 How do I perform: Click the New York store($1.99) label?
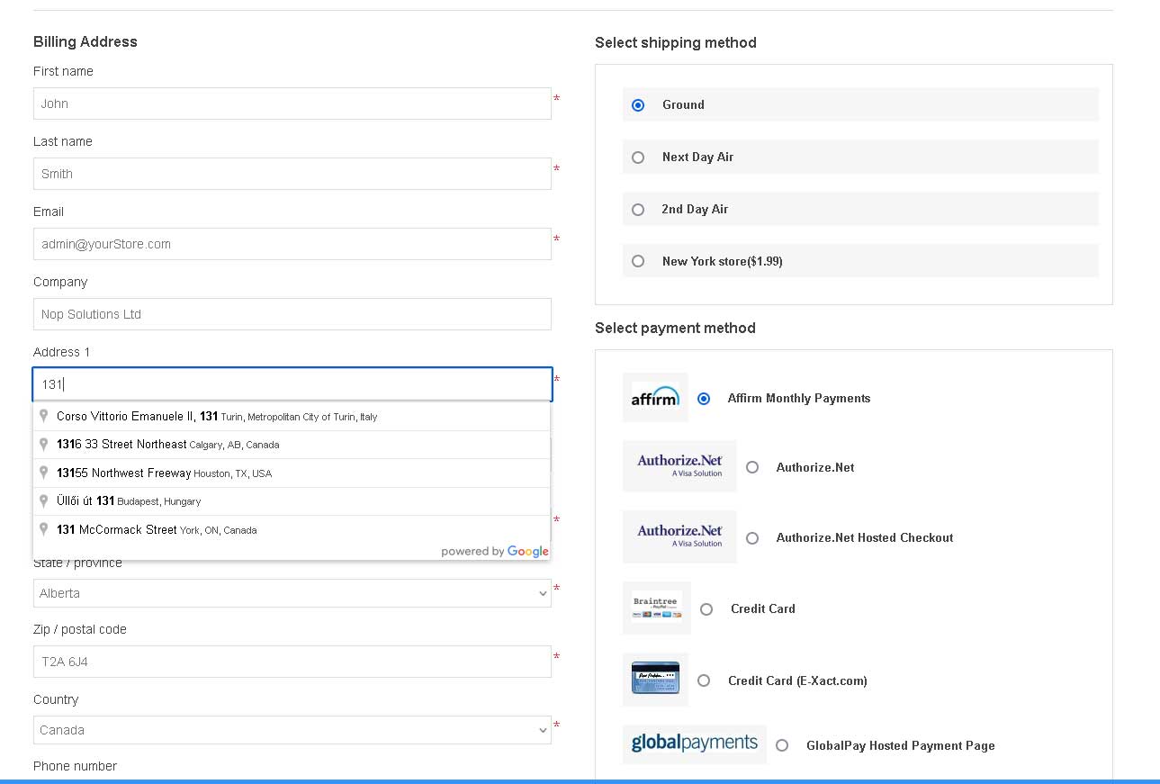click(x=723, y=261)
